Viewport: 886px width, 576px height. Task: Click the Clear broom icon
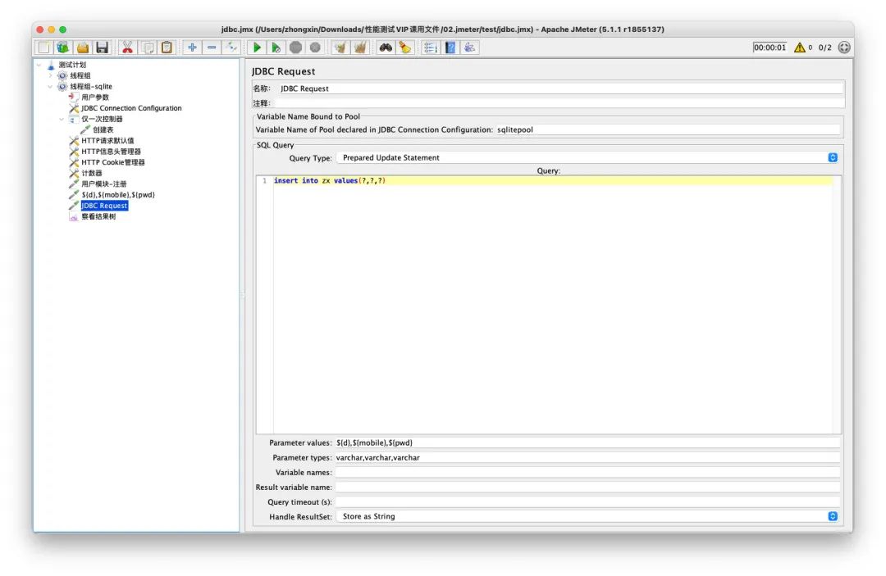(x=340, y=48)
